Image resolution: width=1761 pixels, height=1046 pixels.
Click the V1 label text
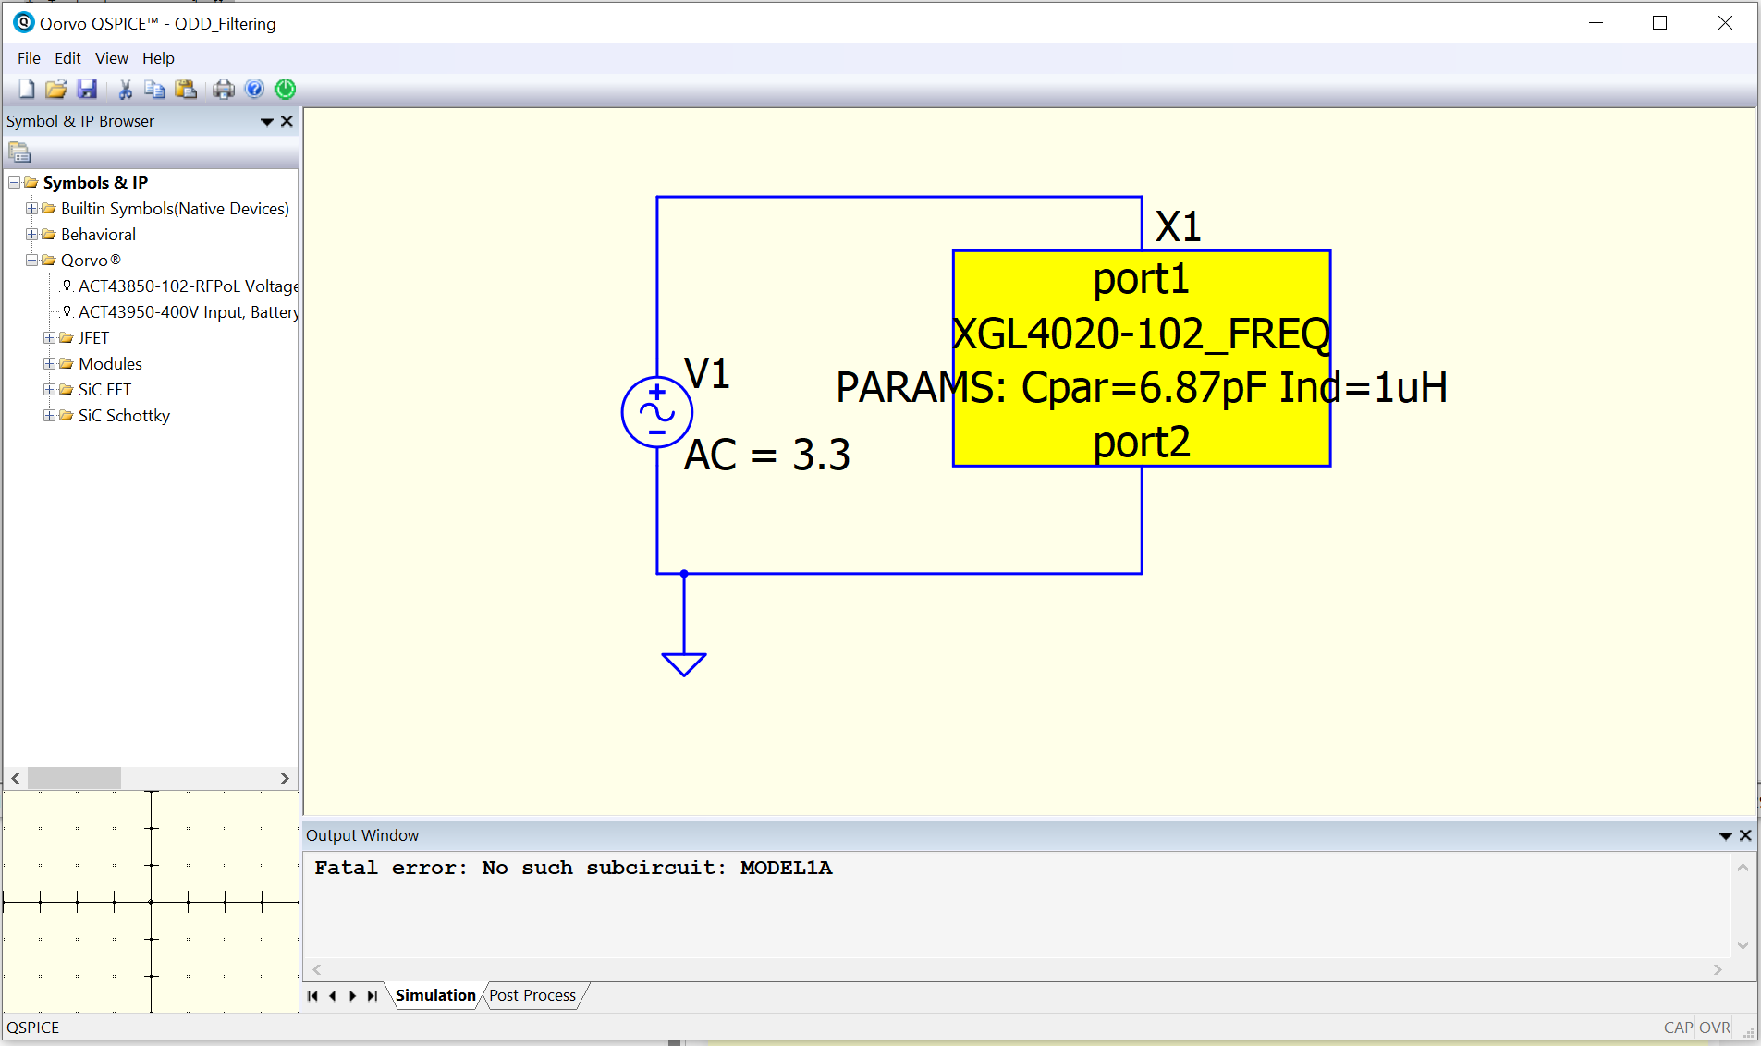tap(707, 373)
